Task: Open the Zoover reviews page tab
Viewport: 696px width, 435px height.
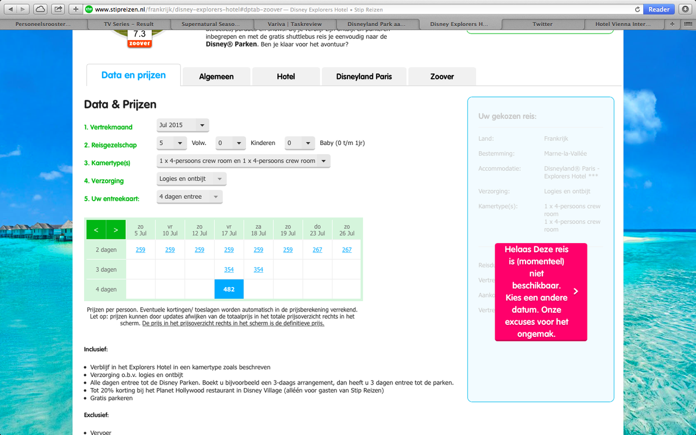Action: (442, 77)
